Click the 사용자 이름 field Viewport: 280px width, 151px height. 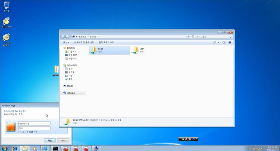[34, 123]
